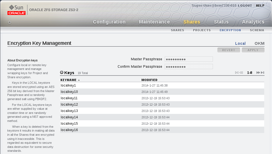Select the localkey11 row

point(162,98)
